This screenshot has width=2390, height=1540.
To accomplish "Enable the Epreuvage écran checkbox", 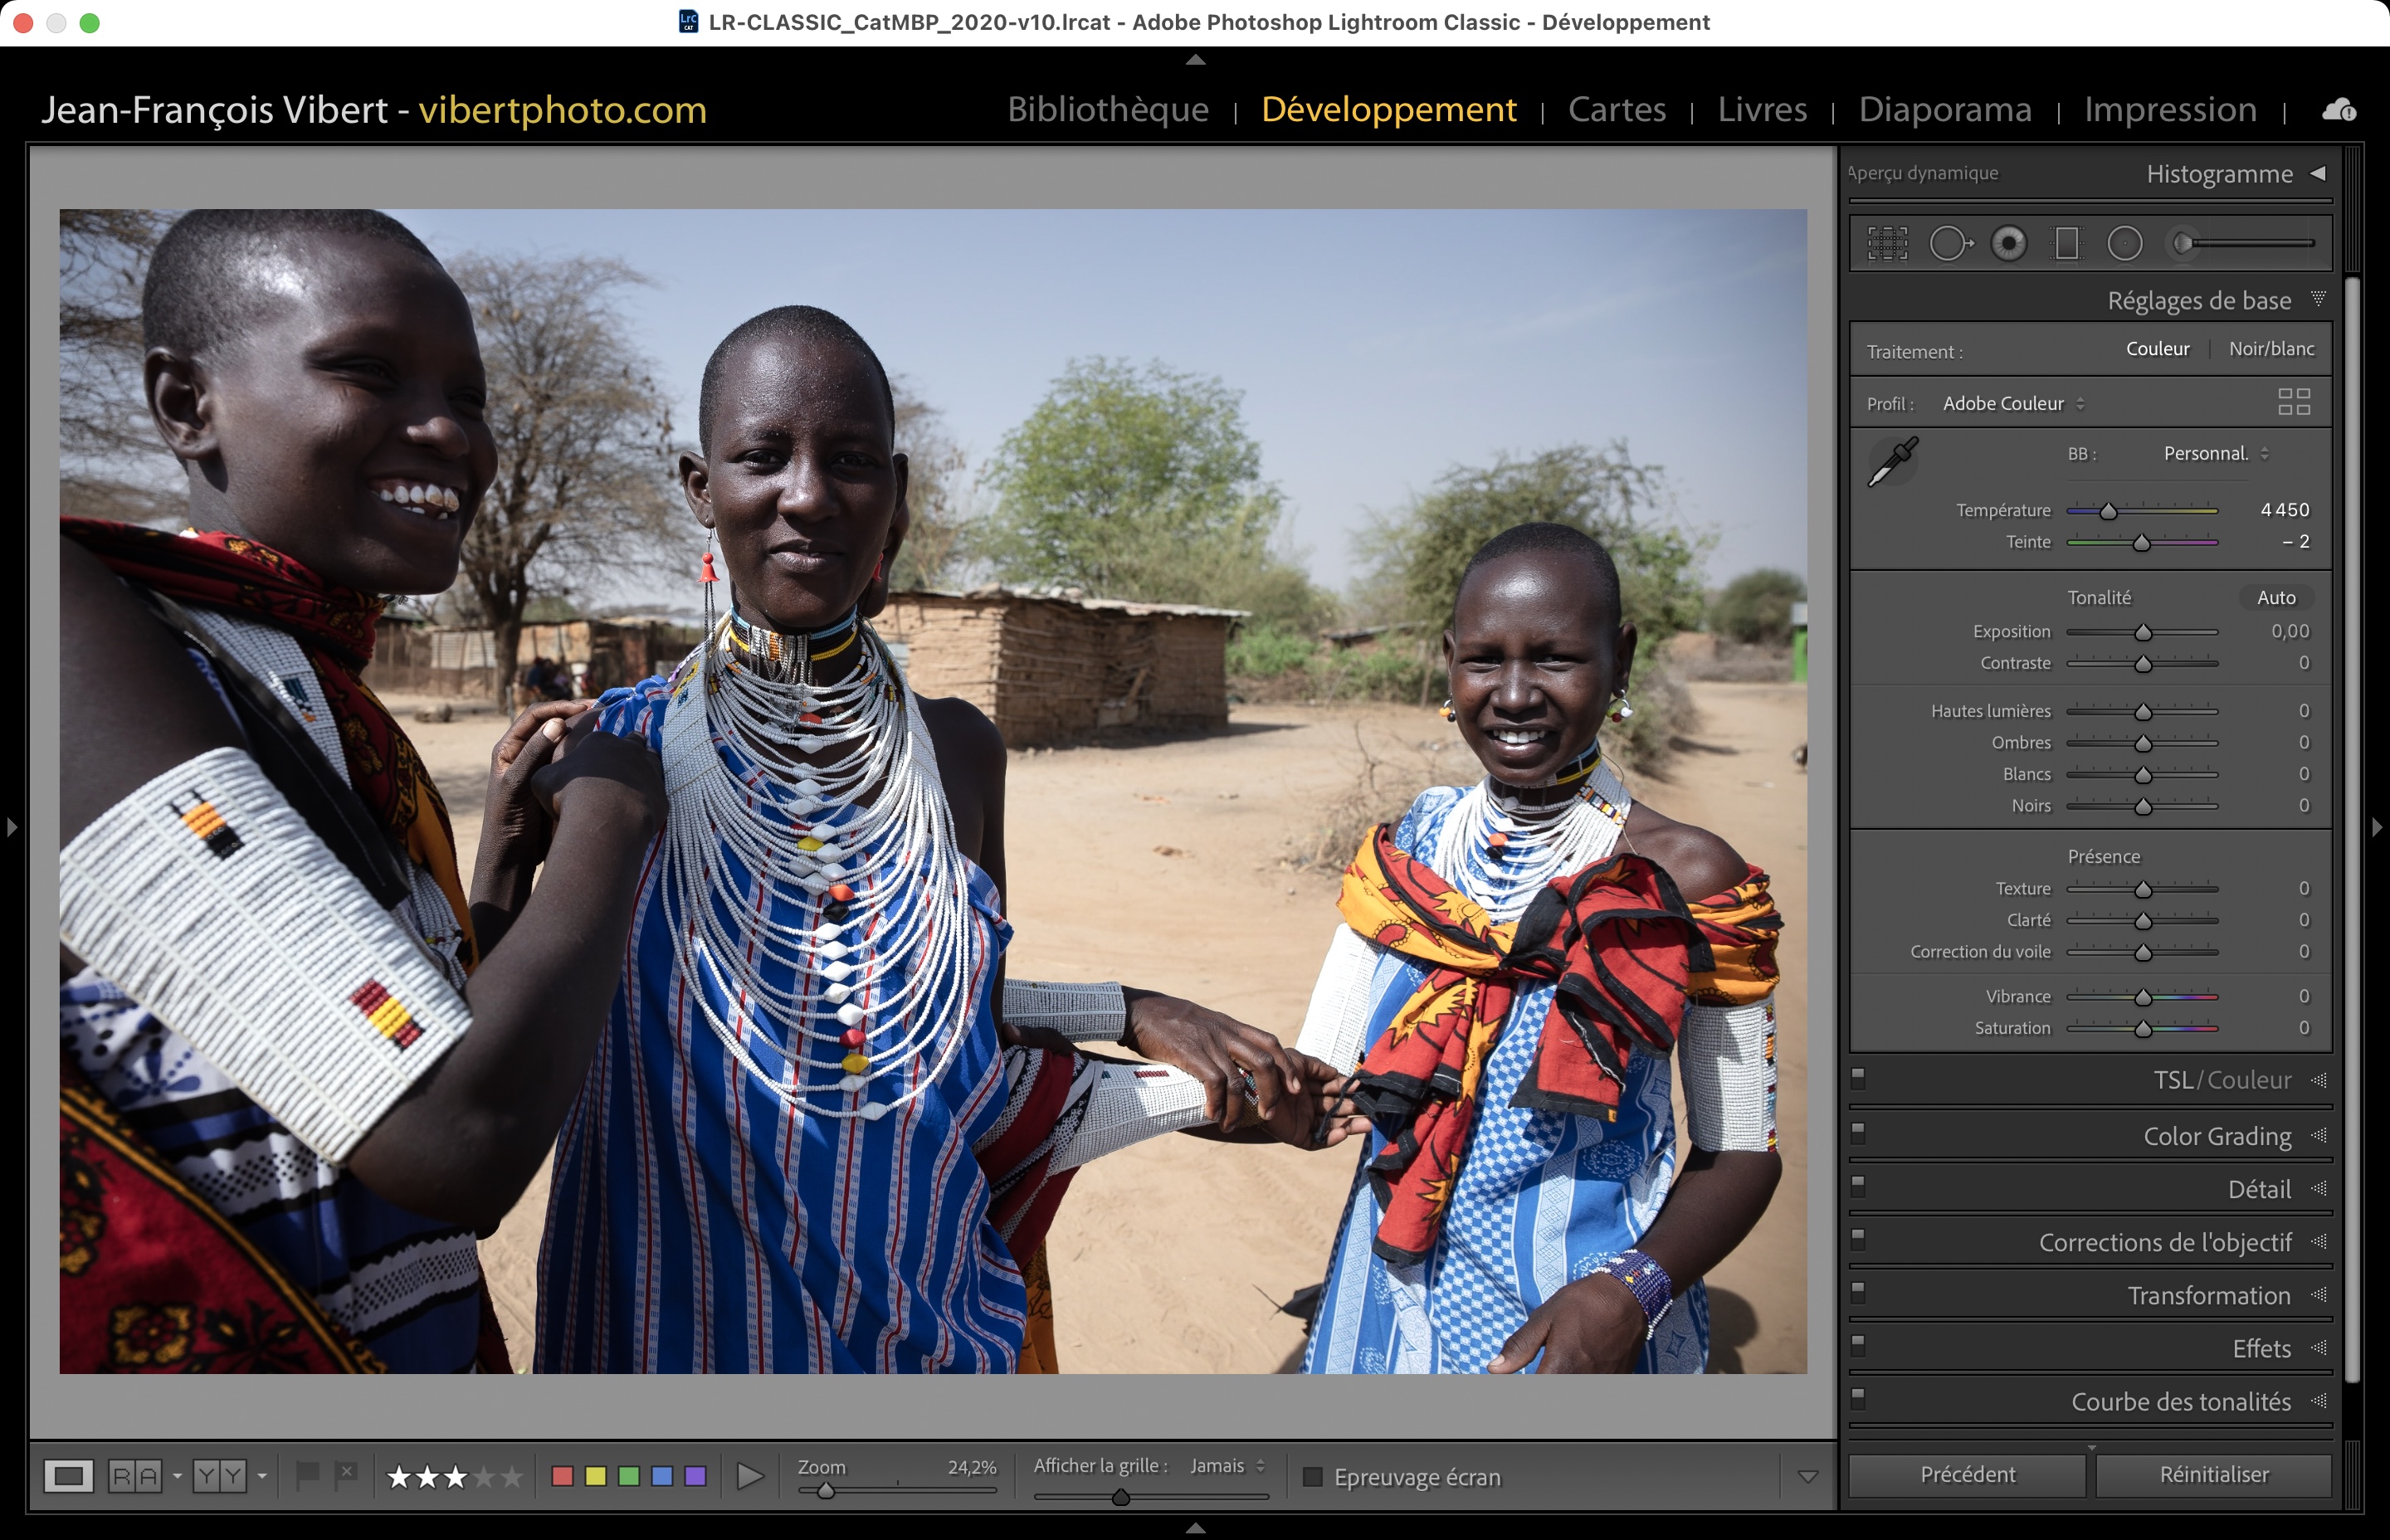I will click(x=1313, y=1477).
